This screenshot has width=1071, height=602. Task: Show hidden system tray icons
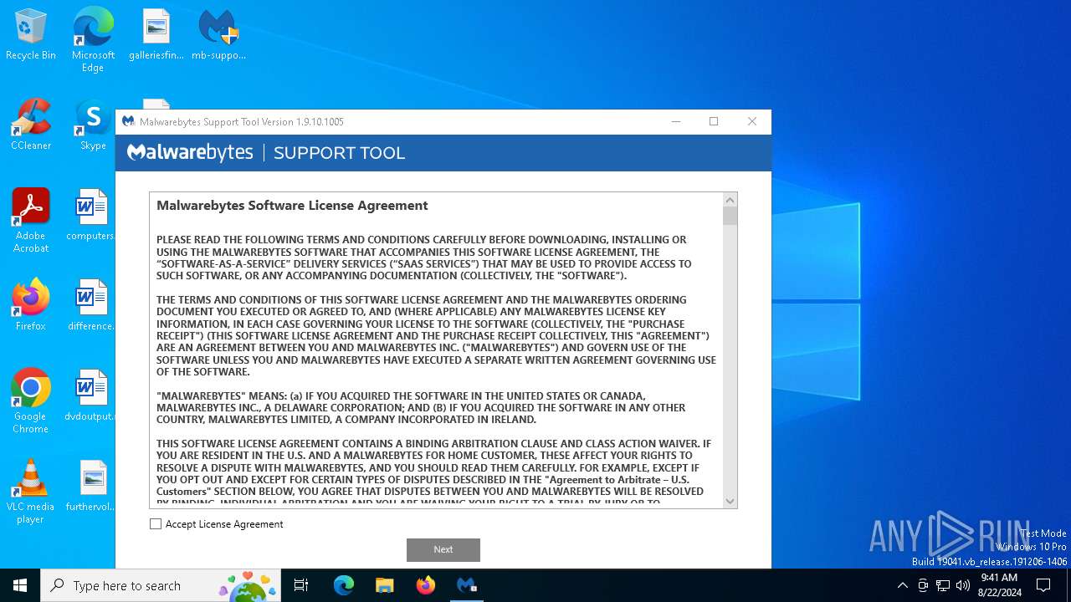click(x=902, y=585)
